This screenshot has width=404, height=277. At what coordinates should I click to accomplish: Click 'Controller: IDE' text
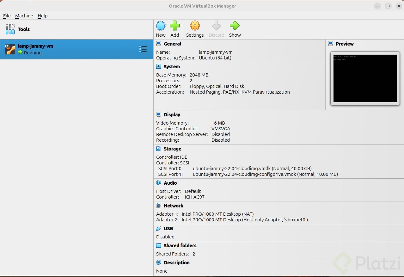[172, 157]
